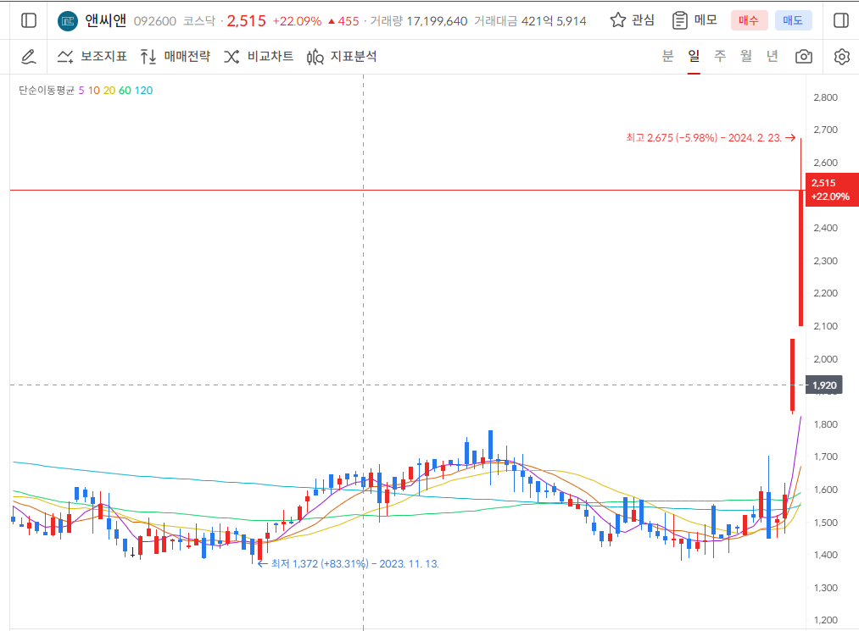Image resolution: width=859 pixels, height=631 pixels.
Task: Select the yellow 20-day moving average
Action: pos(109,91)
